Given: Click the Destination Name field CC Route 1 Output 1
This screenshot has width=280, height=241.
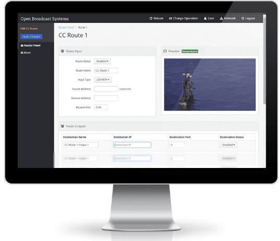Looking at the screenshot, I should [x=81, y=145].
